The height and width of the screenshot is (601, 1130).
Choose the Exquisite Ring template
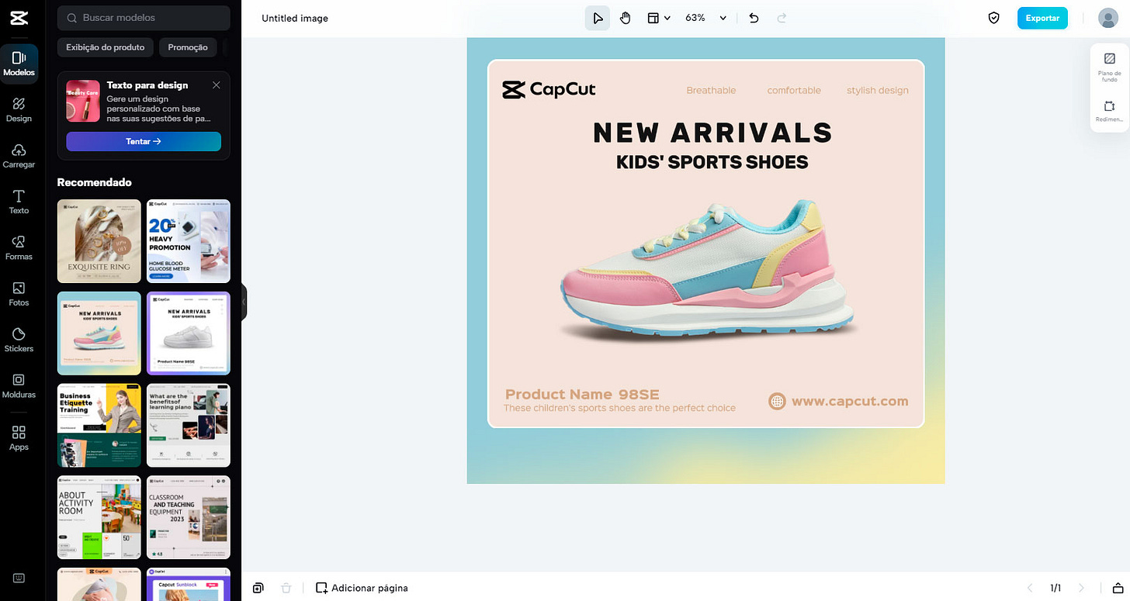pos(99,241)
